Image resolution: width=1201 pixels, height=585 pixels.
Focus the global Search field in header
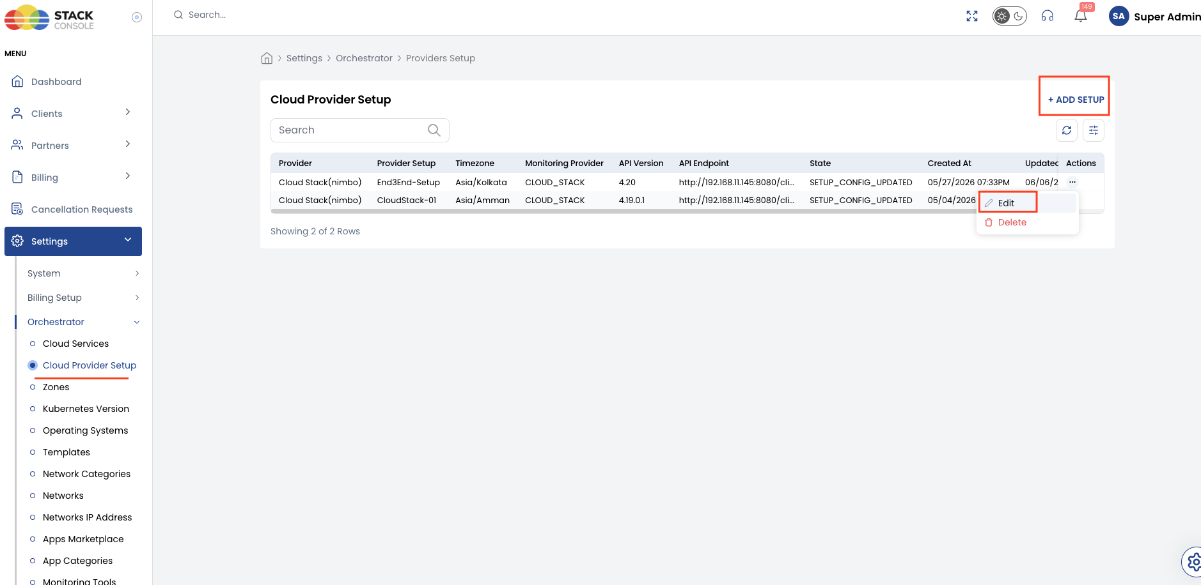tap(207, 15)
